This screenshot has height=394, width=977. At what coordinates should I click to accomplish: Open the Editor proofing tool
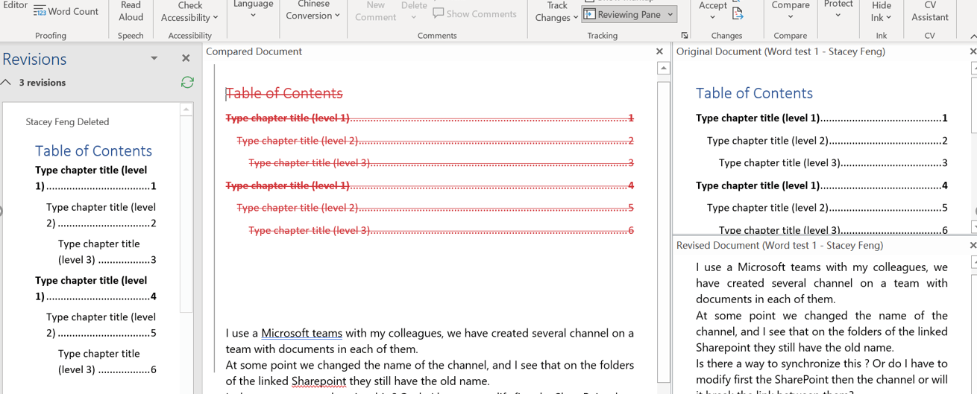point(15,6)
